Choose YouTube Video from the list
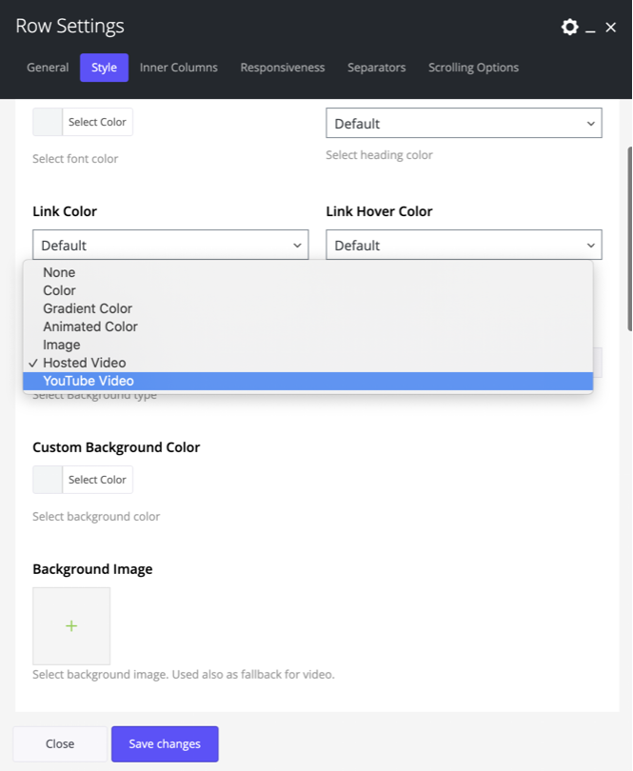This screenshot has width=633, height=771. [89, 381]
